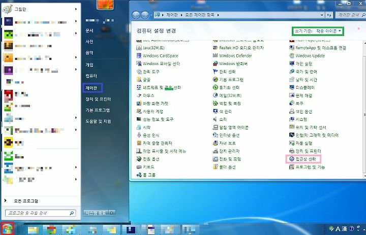Open 관리 도구 (Administrative Tools) icon

click(x=139, y=72)
